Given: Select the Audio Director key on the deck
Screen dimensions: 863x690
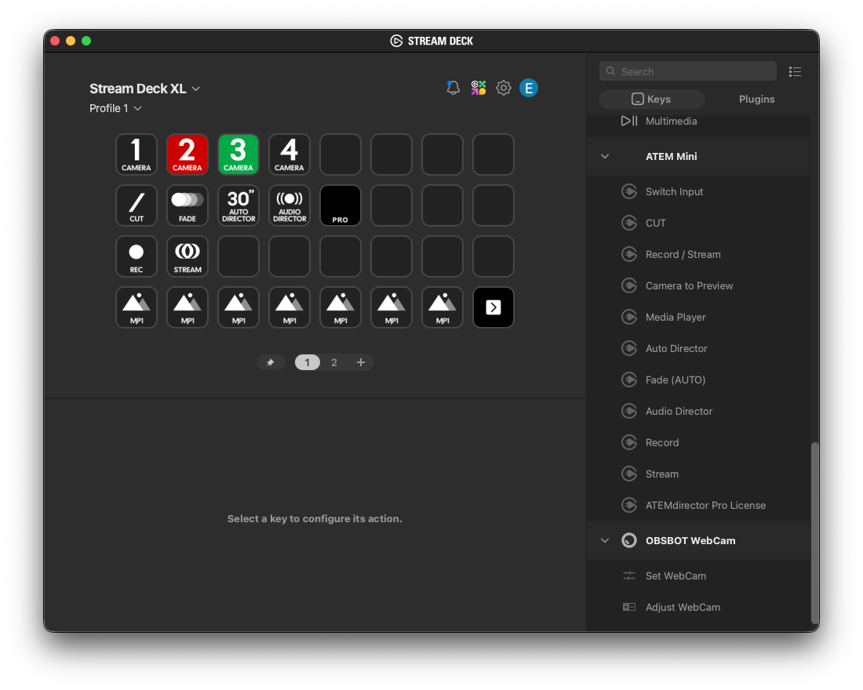Looking at the screenshot, I should point(289,205).
